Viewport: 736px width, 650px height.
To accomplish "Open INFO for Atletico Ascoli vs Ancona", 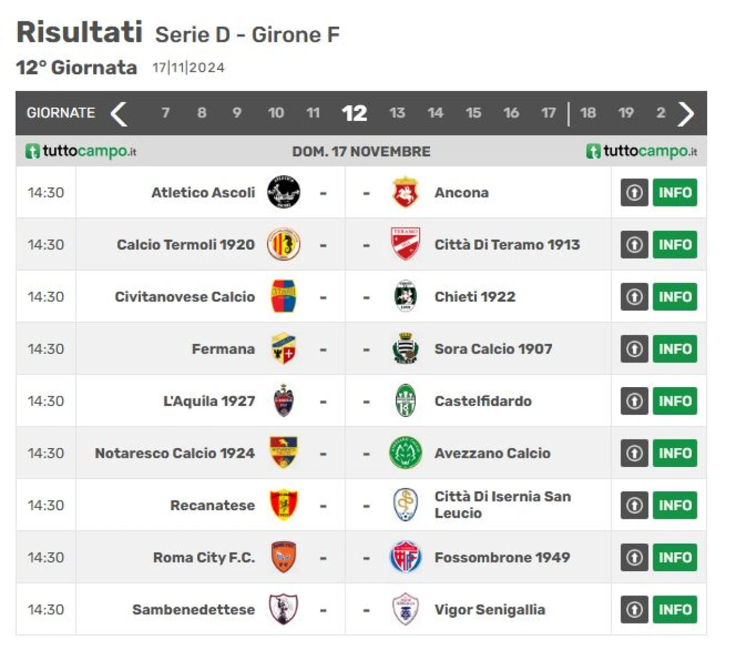I will pyautogui.click(x=675, y=192).
